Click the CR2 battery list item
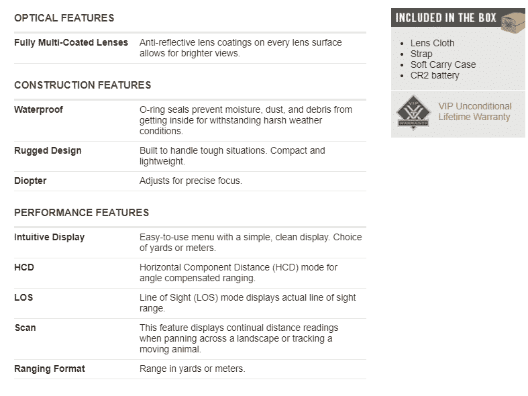 click(x=435, y=75)
